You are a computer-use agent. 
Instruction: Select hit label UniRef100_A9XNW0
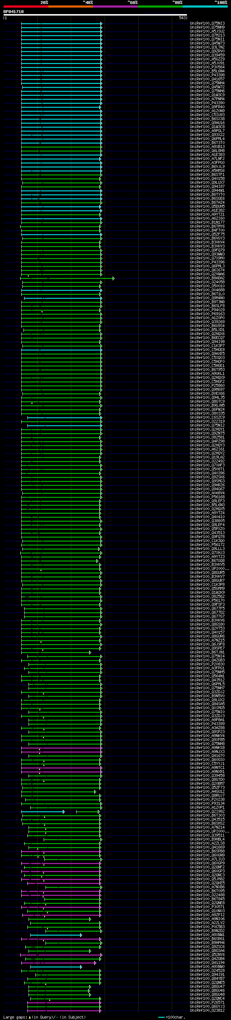207,966
